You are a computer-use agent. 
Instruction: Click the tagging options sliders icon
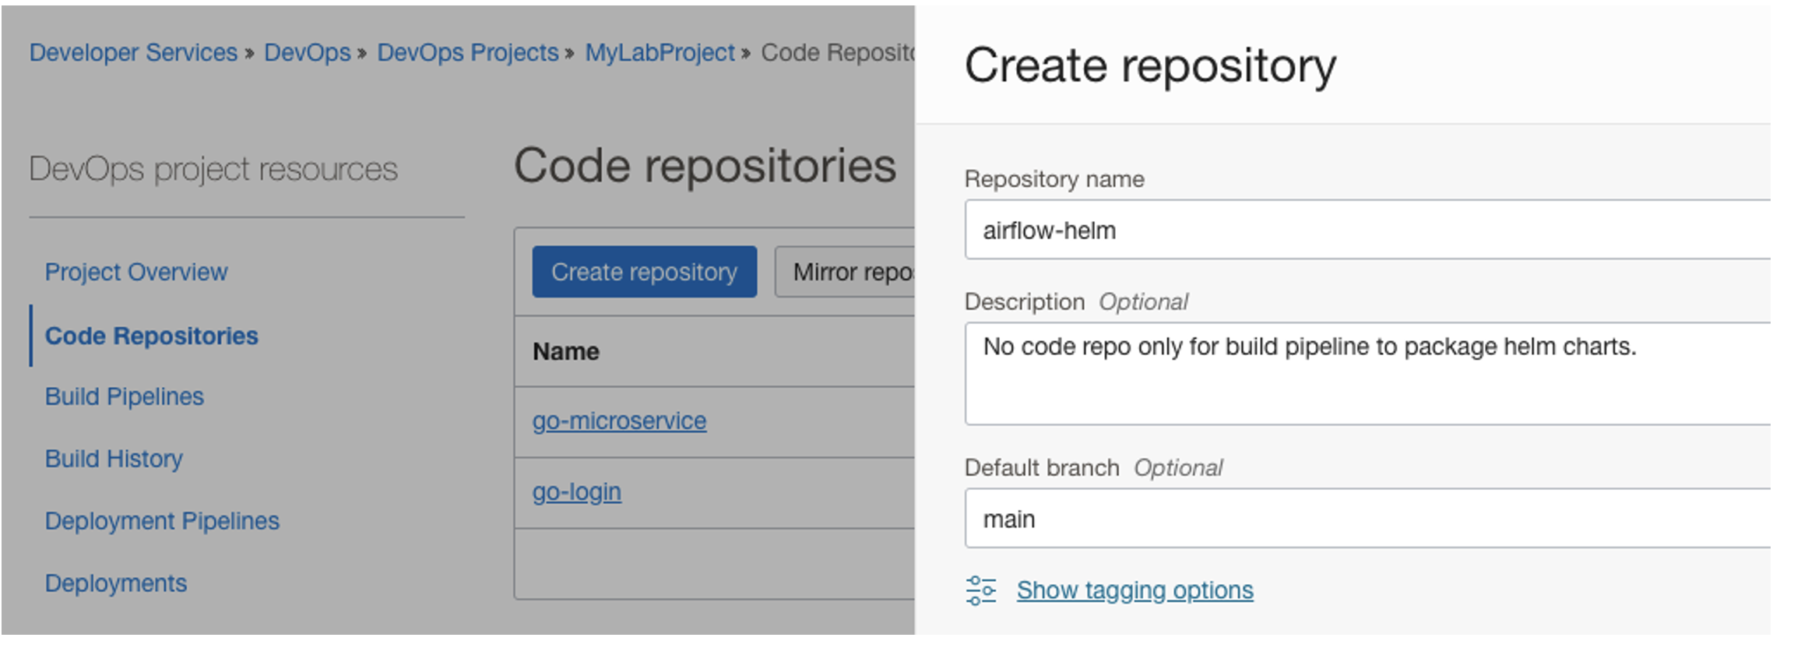[980, 590]
